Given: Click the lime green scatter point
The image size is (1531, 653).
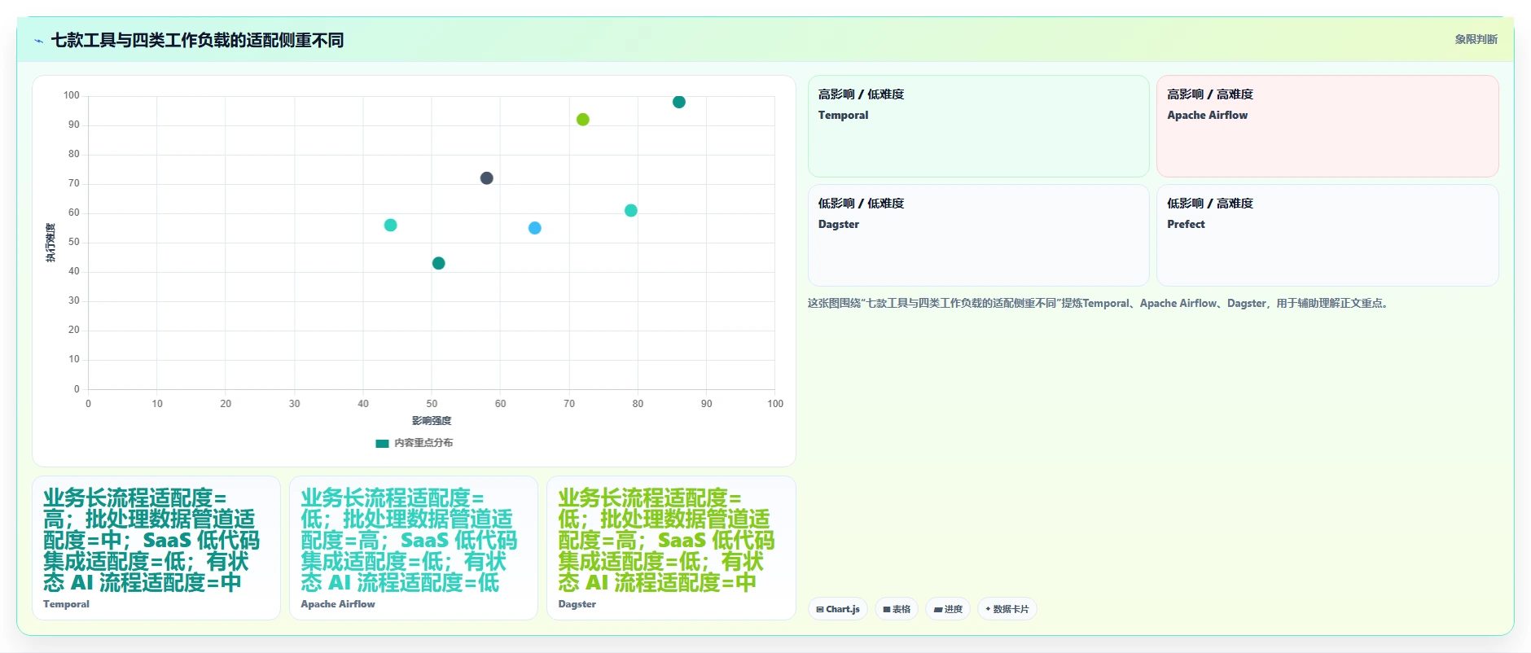Looking at the screenshot, I should [583, 120].
